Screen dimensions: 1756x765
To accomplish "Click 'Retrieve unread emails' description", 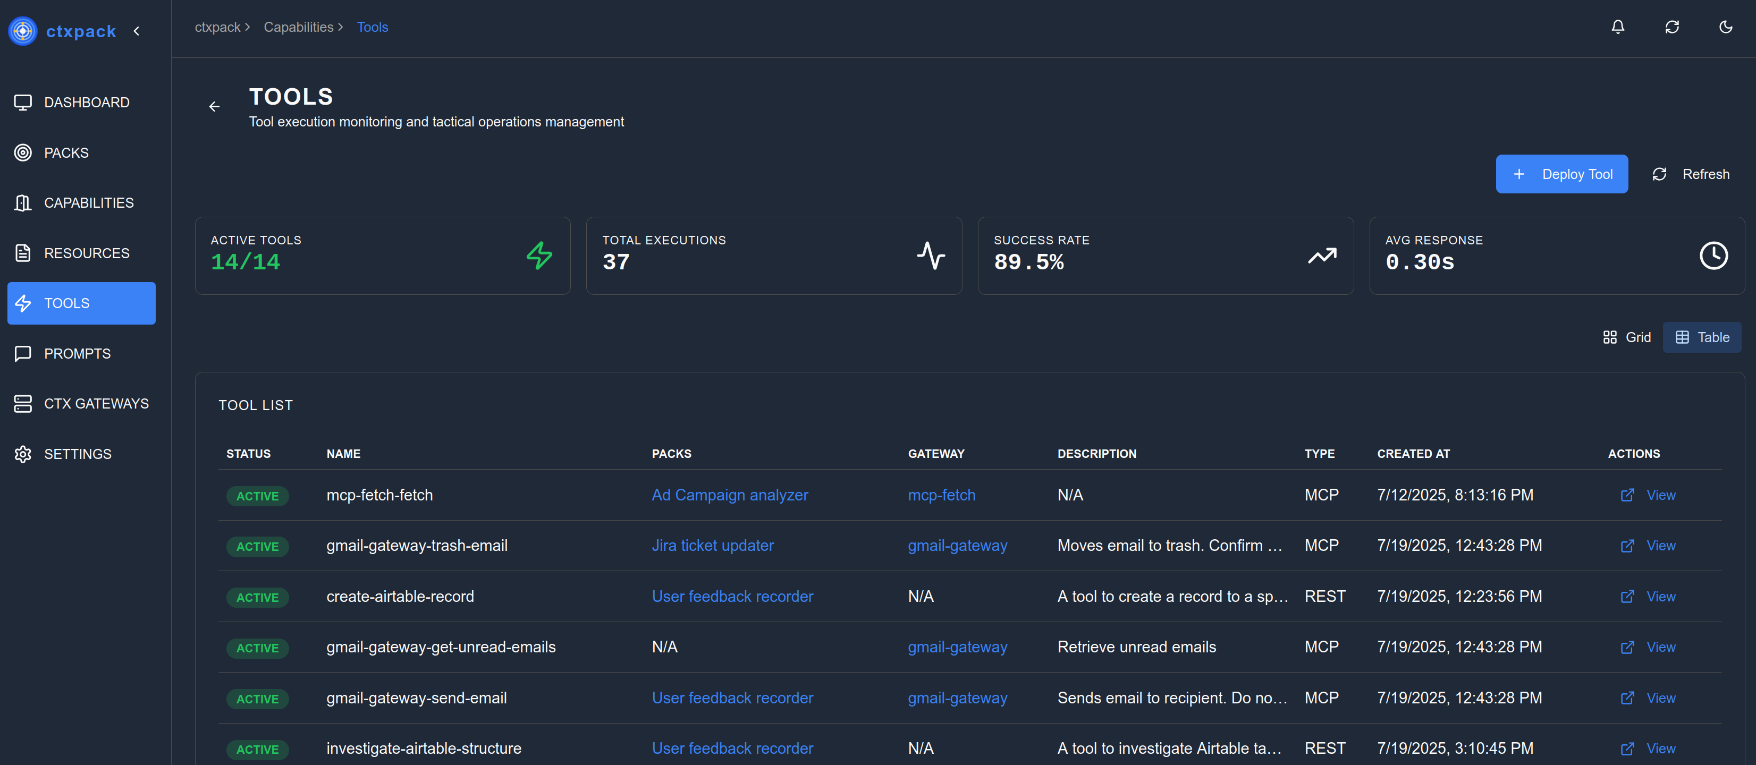I will point(1136,647).
